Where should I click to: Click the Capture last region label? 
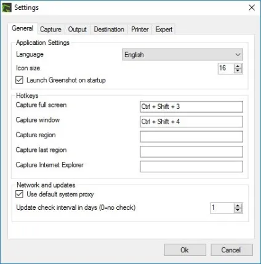click(41, 150)
